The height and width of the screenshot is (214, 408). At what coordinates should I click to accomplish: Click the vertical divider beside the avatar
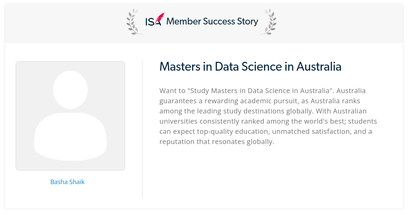click(x=142, y=129)
